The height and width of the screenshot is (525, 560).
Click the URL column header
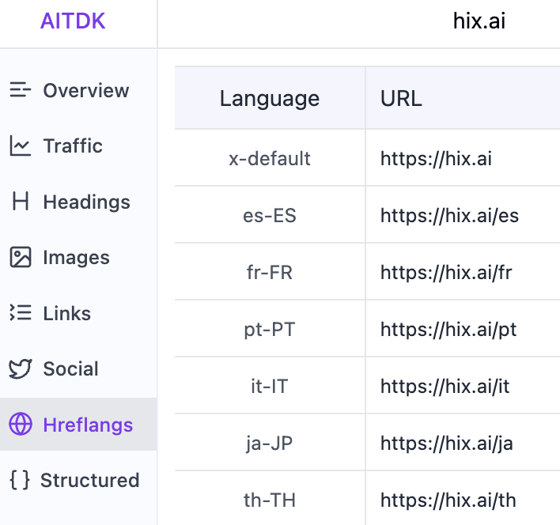[x=401, y=99]
